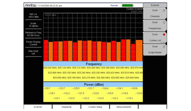
Task: Click the 825.390 MHz frequency entry
Action: tap(108, 68)
